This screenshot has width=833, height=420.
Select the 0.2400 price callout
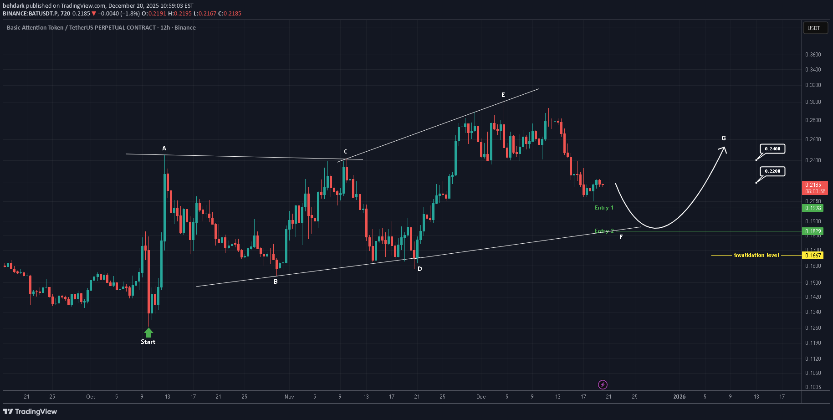point(772,149)
